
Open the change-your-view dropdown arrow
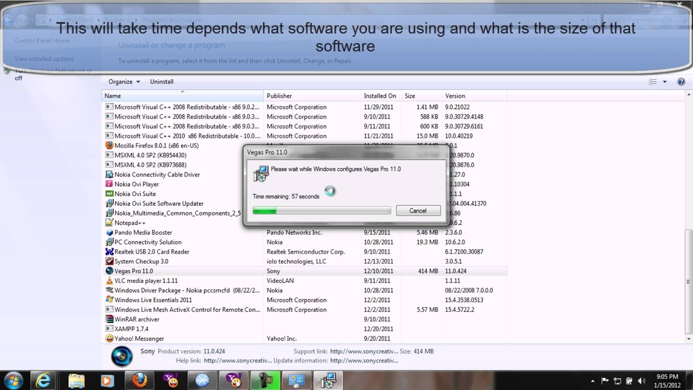665,82
